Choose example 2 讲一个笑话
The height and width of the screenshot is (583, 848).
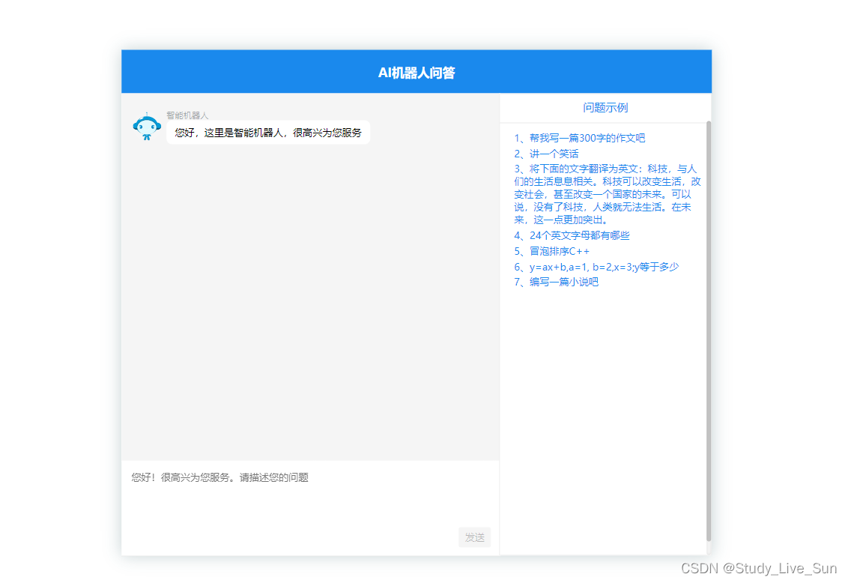click(546, 154)
